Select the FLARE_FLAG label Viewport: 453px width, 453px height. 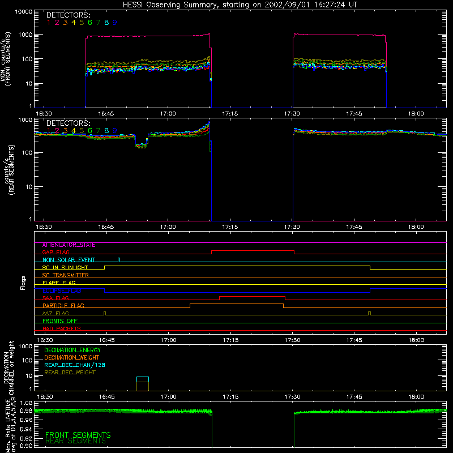59,283
